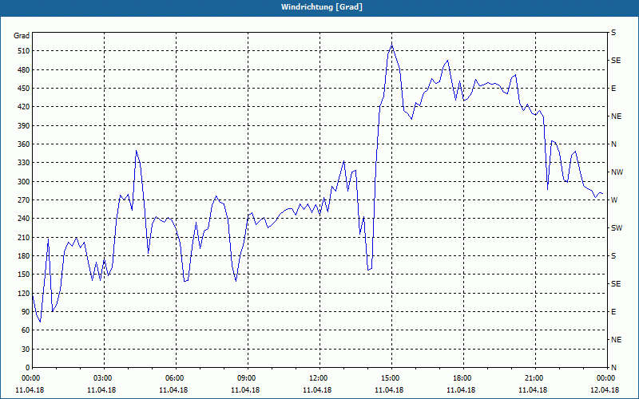
Task: Pick the 300 y-axis value
Action: 24,182
